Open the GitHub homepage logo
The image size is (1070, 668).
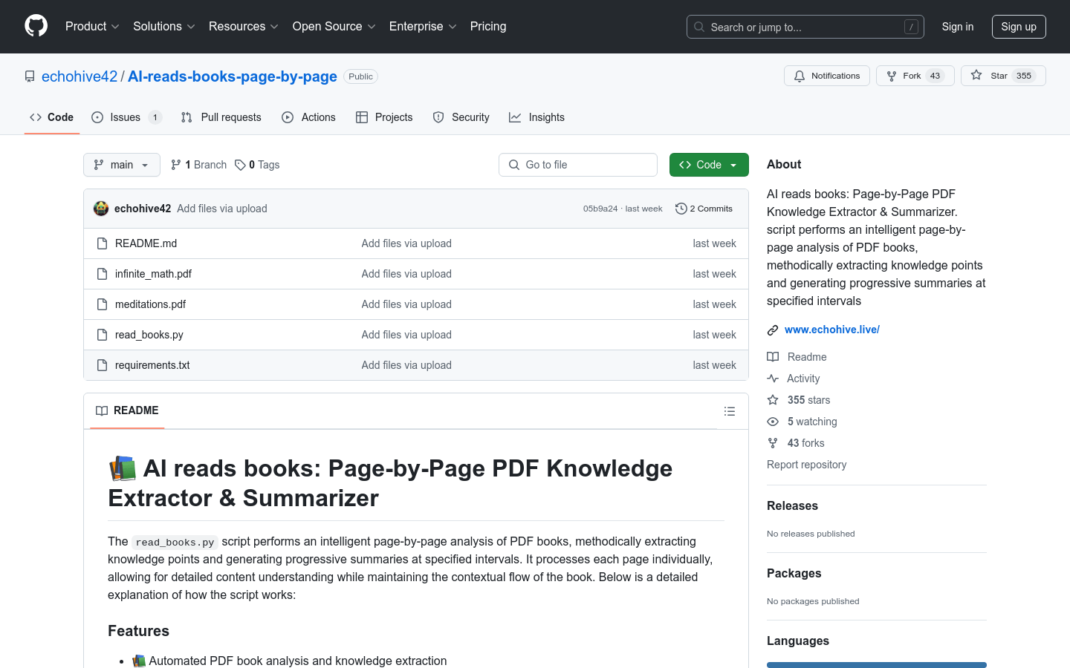click(36, 26)
